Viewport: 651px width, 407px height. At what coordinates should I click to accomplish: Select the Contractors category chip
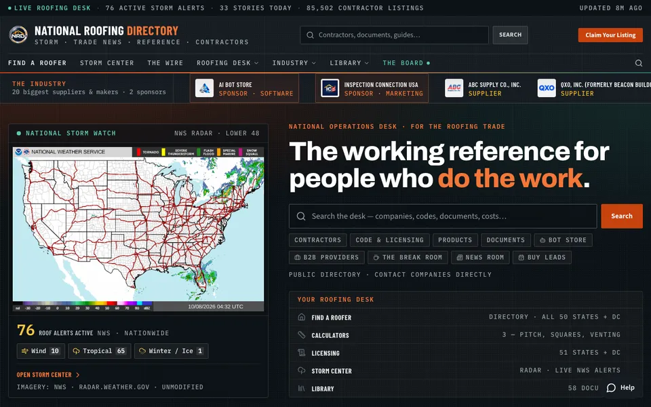click(317, 240)
